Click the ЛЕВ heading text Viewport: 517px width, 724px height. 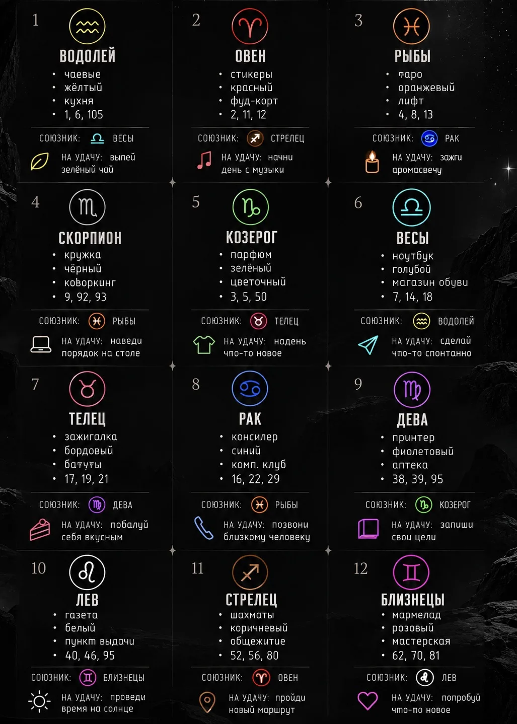pyautogui.click(x=87, y=600)
